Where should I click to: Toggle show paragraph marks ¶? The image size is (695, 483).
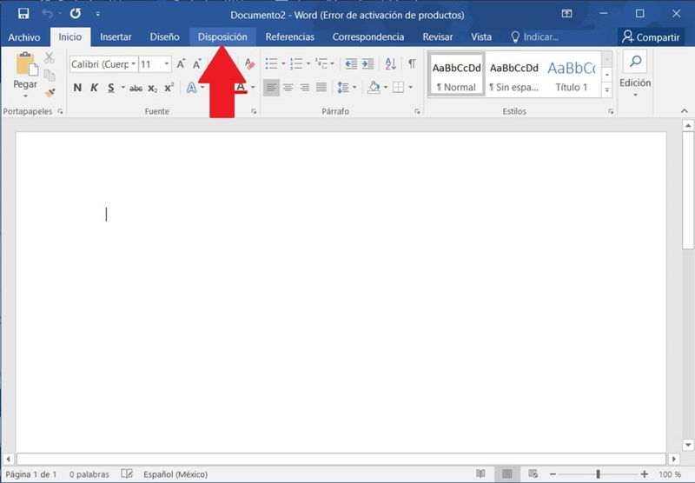(412, 64)
